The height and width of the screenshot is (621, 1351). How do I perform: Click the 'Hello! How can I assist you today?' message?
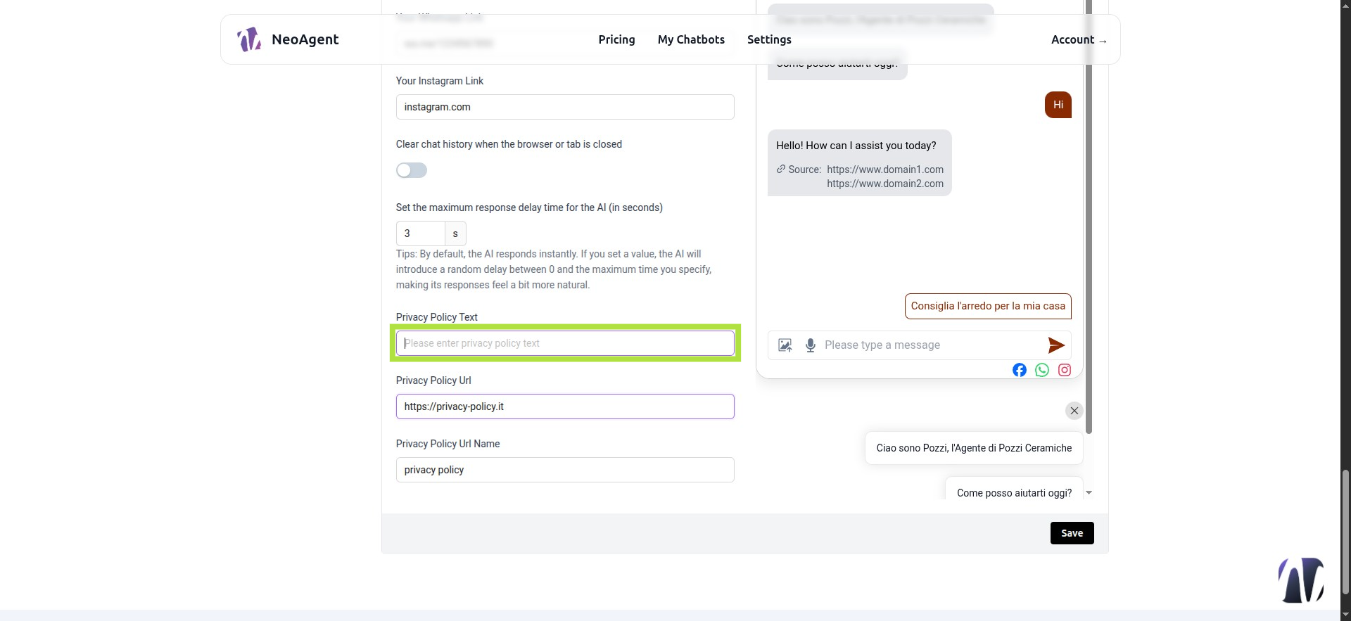pos(856,146)
